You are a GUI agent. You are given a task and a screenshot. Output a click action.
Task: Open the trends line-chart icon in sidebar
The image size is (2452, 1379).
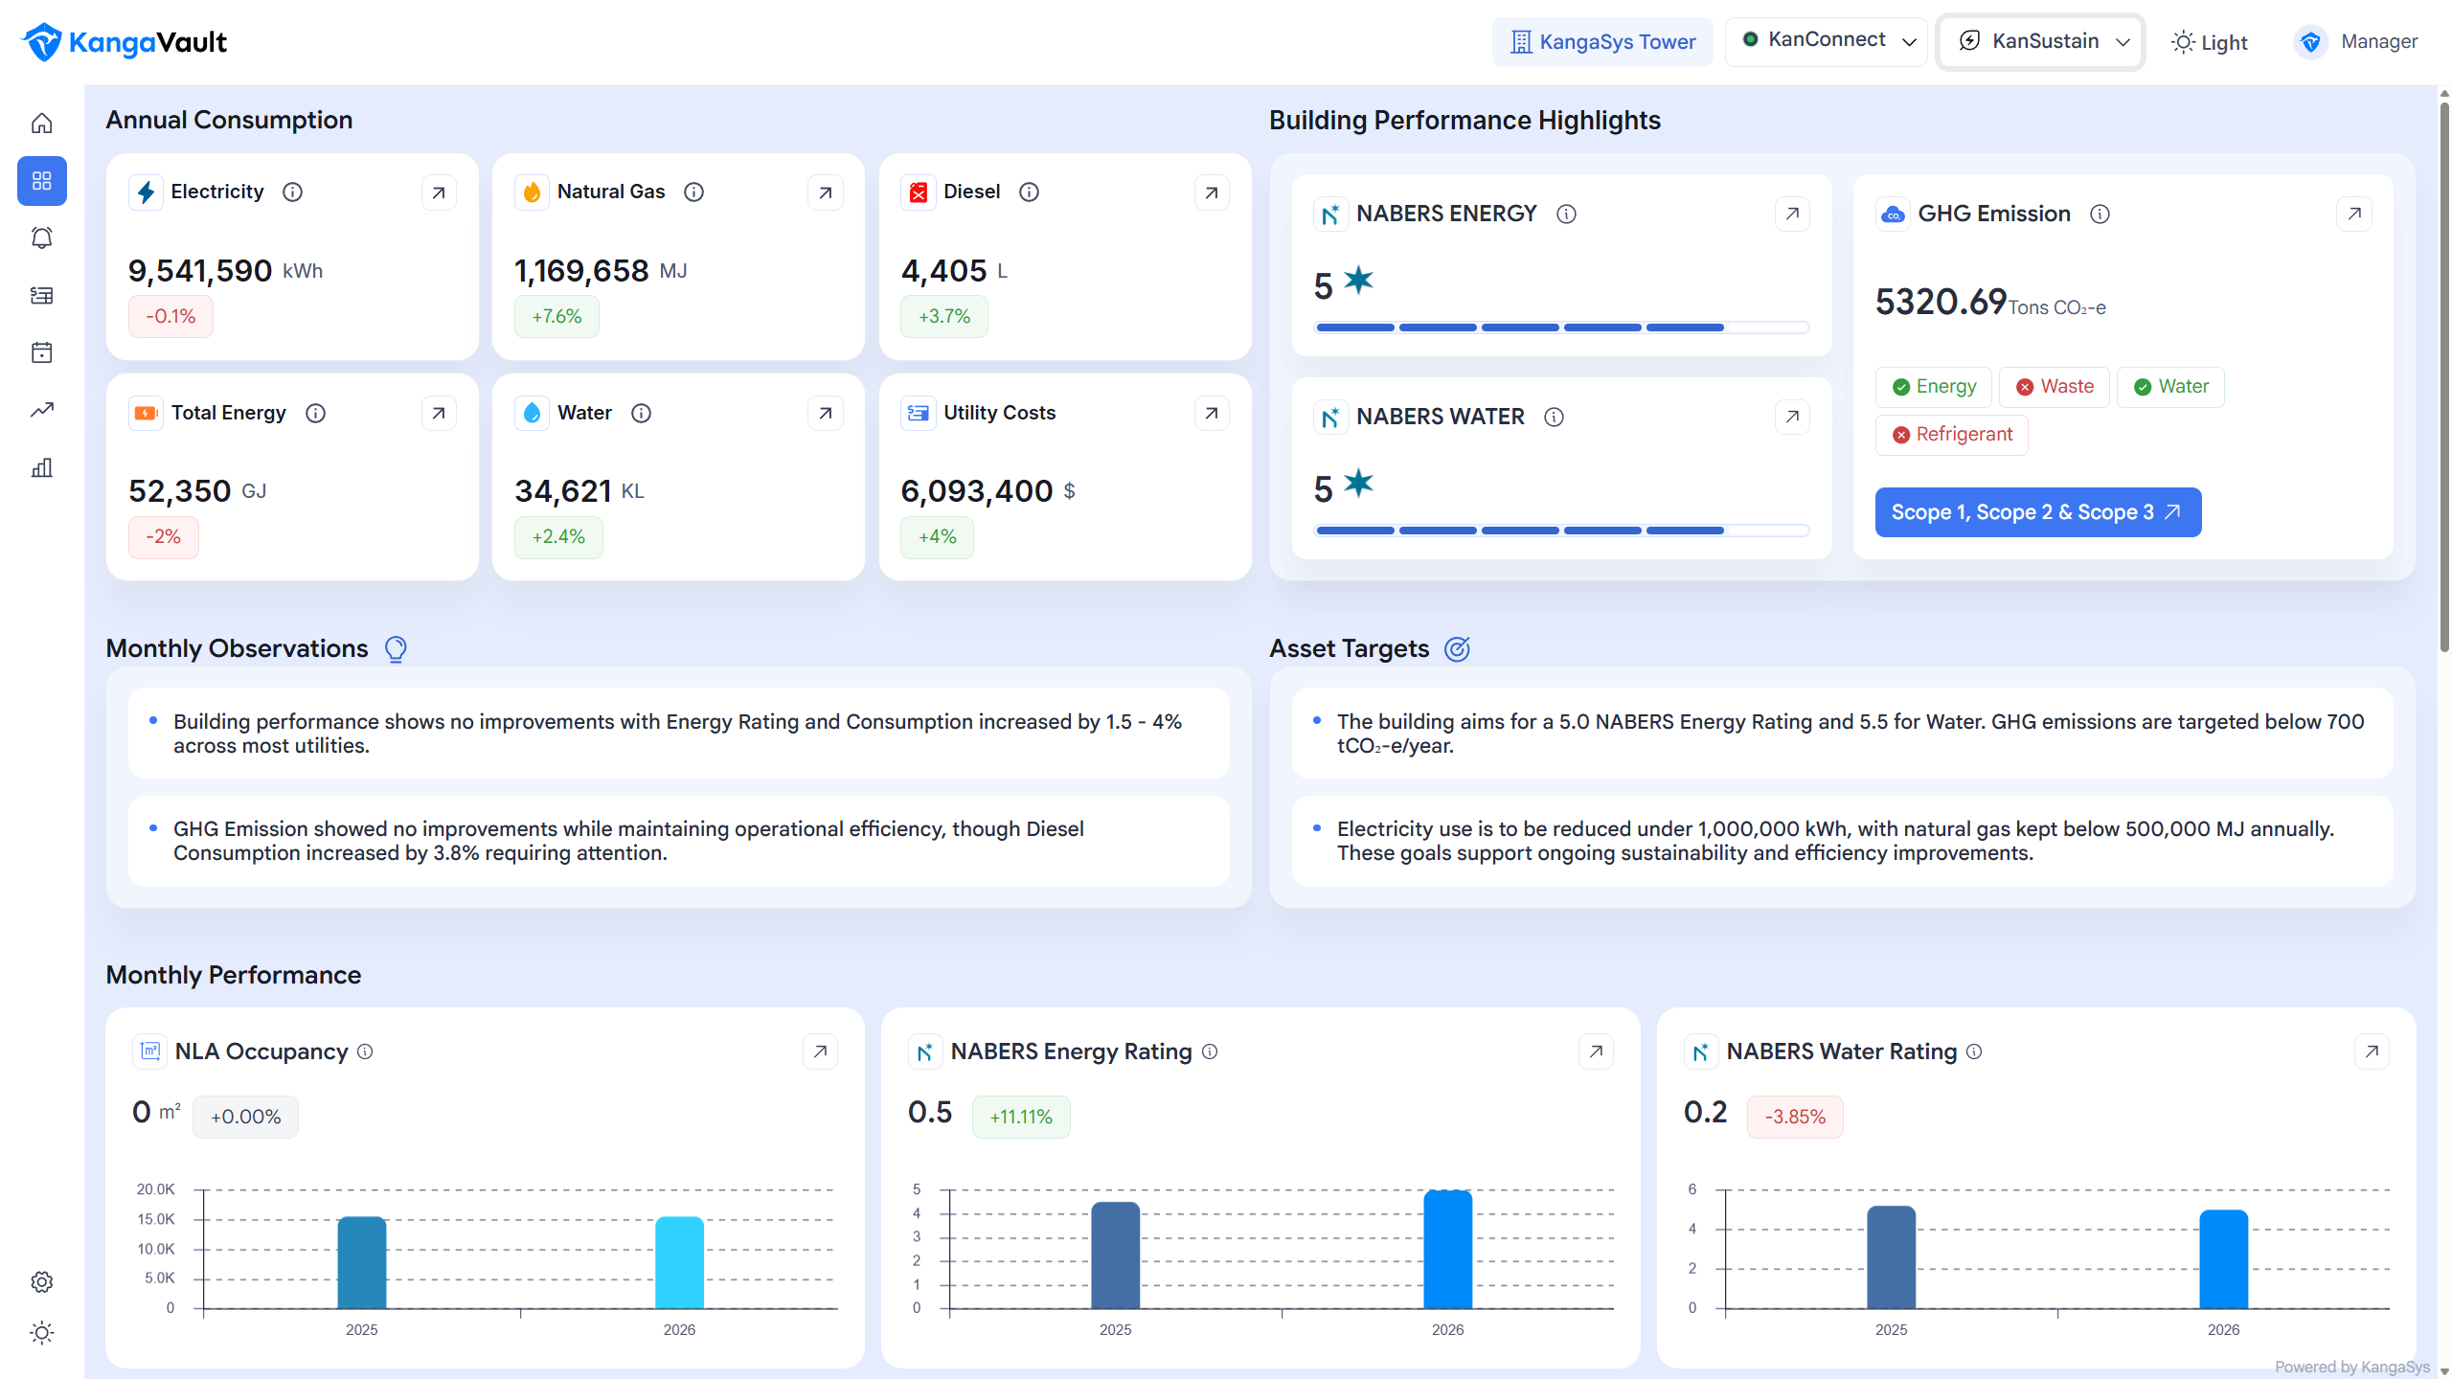pos(41,410)
